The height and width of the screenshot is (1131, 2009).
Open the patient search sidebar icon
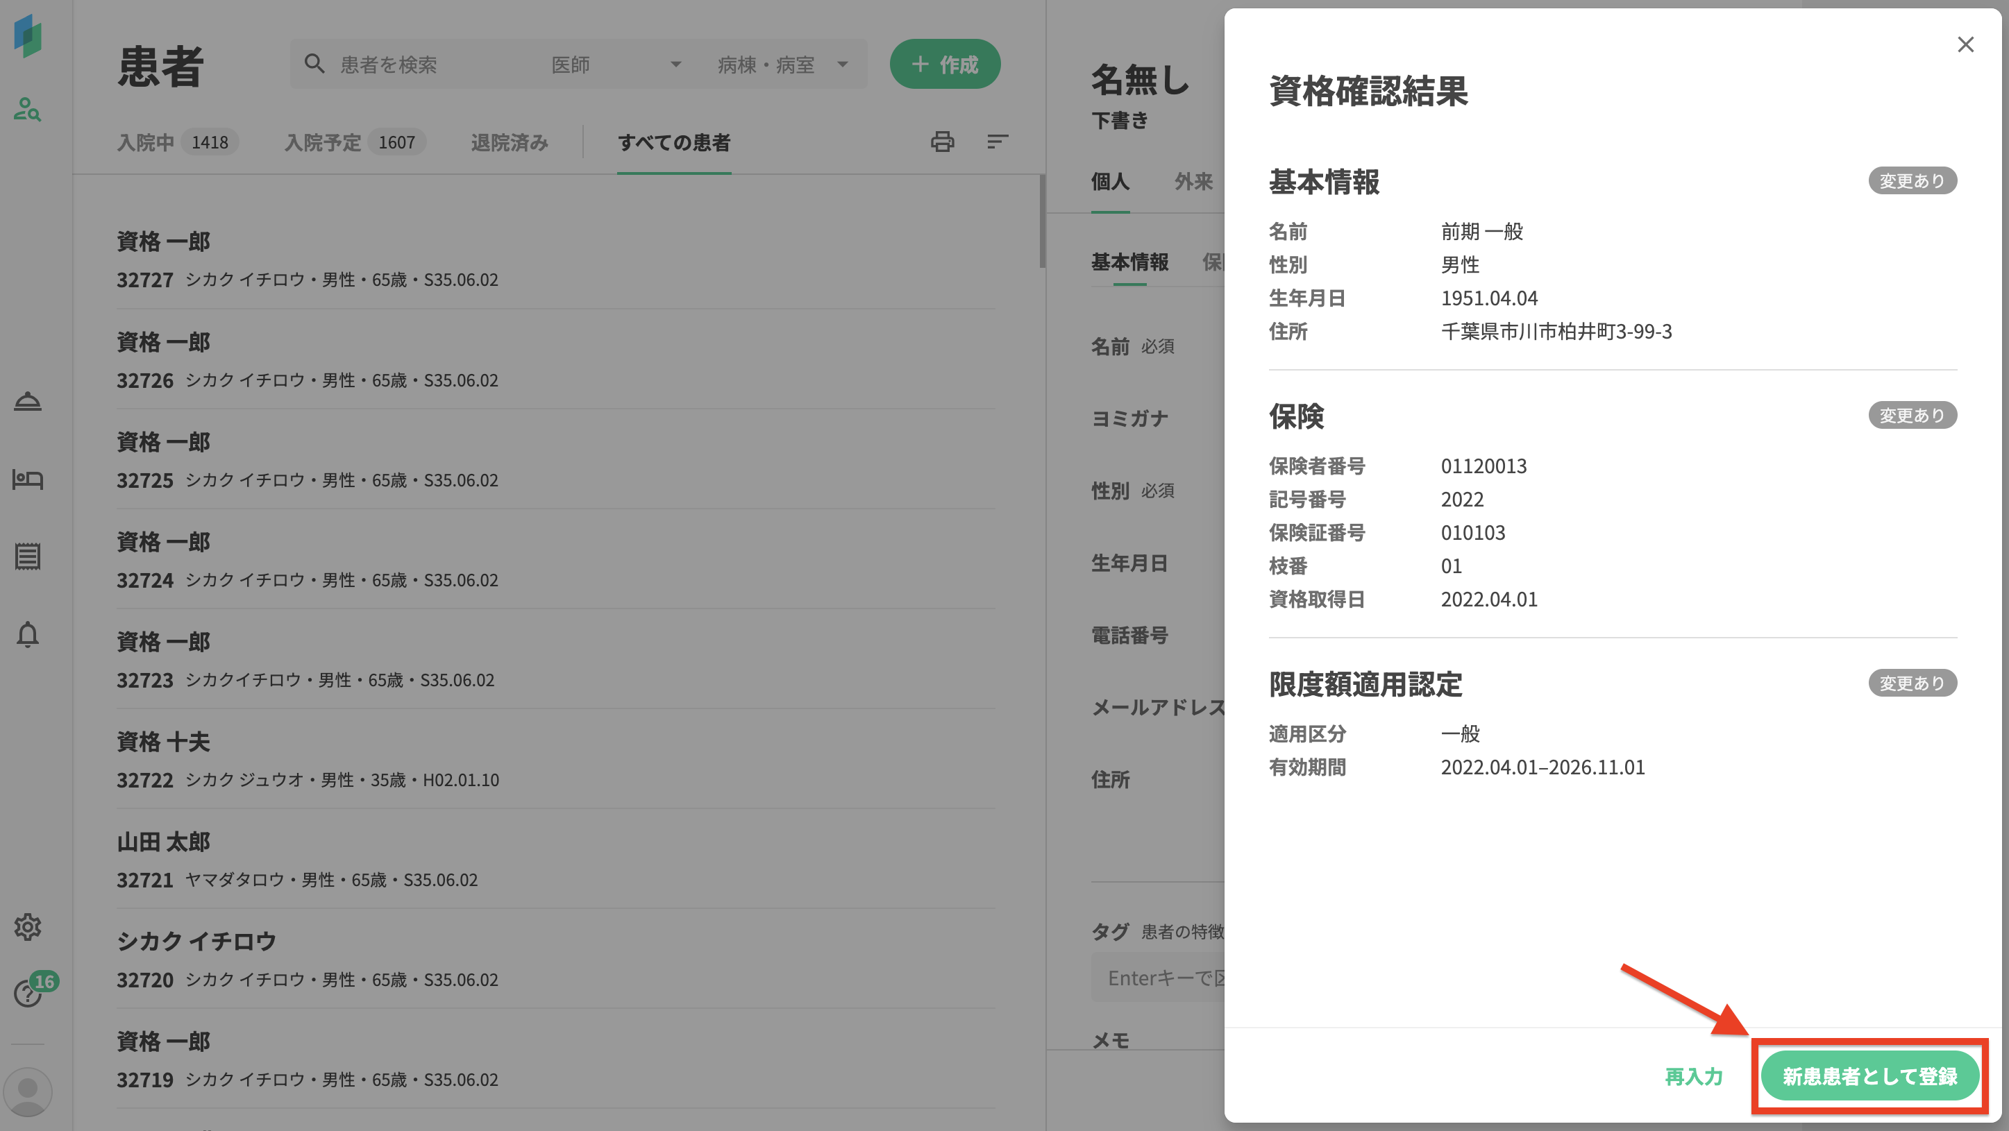tap(27, 109)
